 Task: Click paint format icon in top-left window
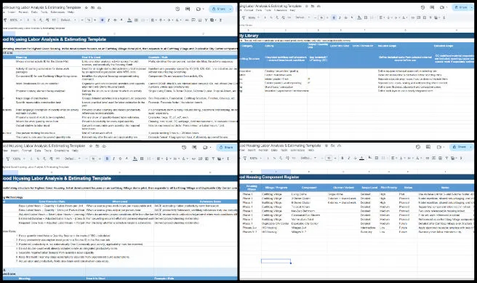click(5, 20)
